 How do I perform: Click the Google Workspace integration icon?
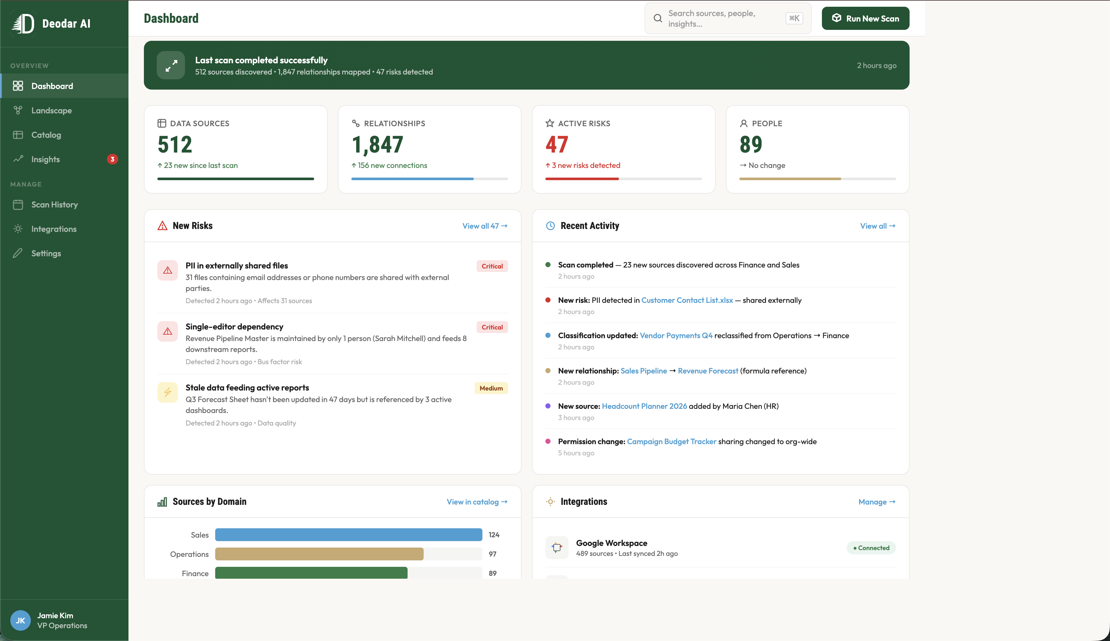coord(557,547)
